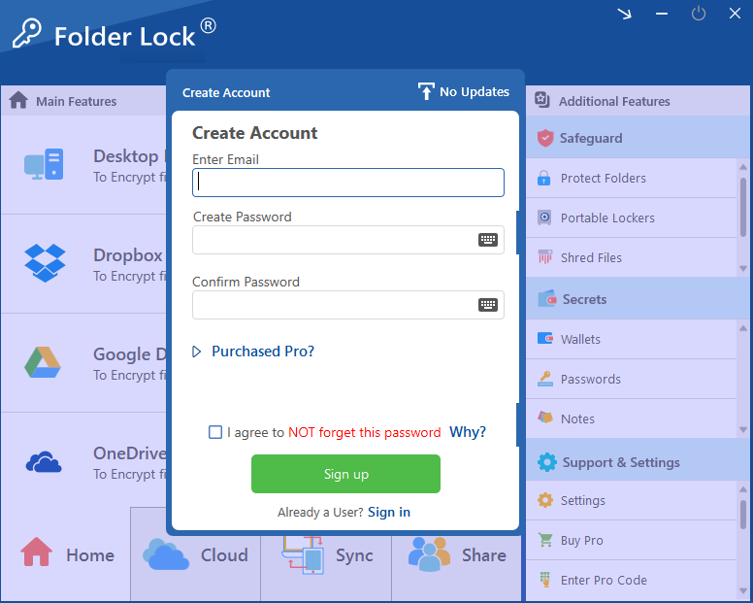Click Secrets list scroll-down arrow
The image size is (753, 603).
(743, 429)
